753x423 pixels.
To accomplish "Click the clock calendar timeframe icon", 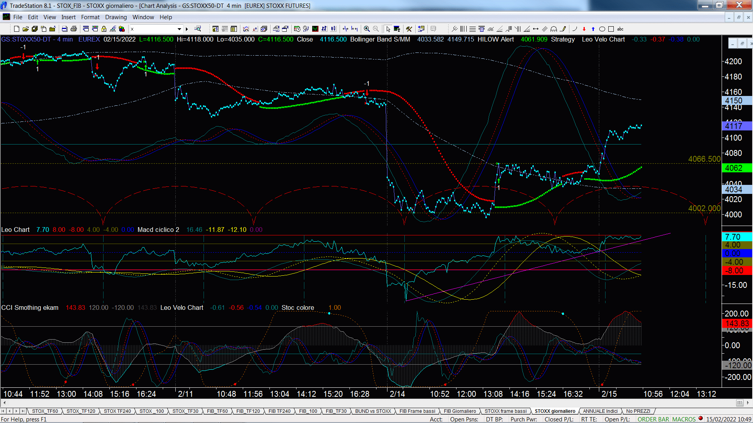I will point(297,29).
